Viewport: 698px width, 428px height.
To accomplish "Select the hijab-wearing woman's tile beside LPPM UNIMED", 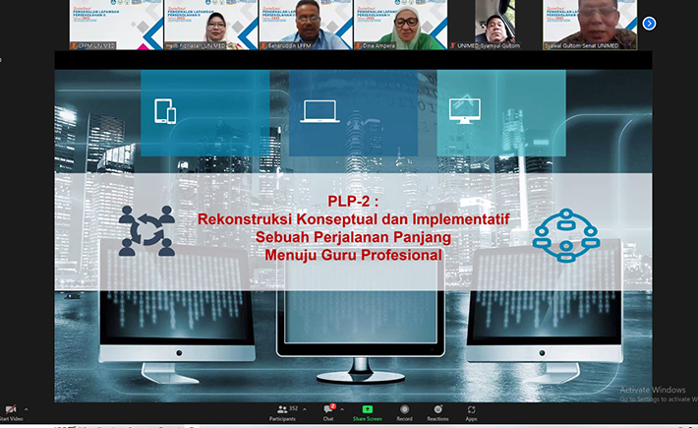I will (x=211, y=25).
